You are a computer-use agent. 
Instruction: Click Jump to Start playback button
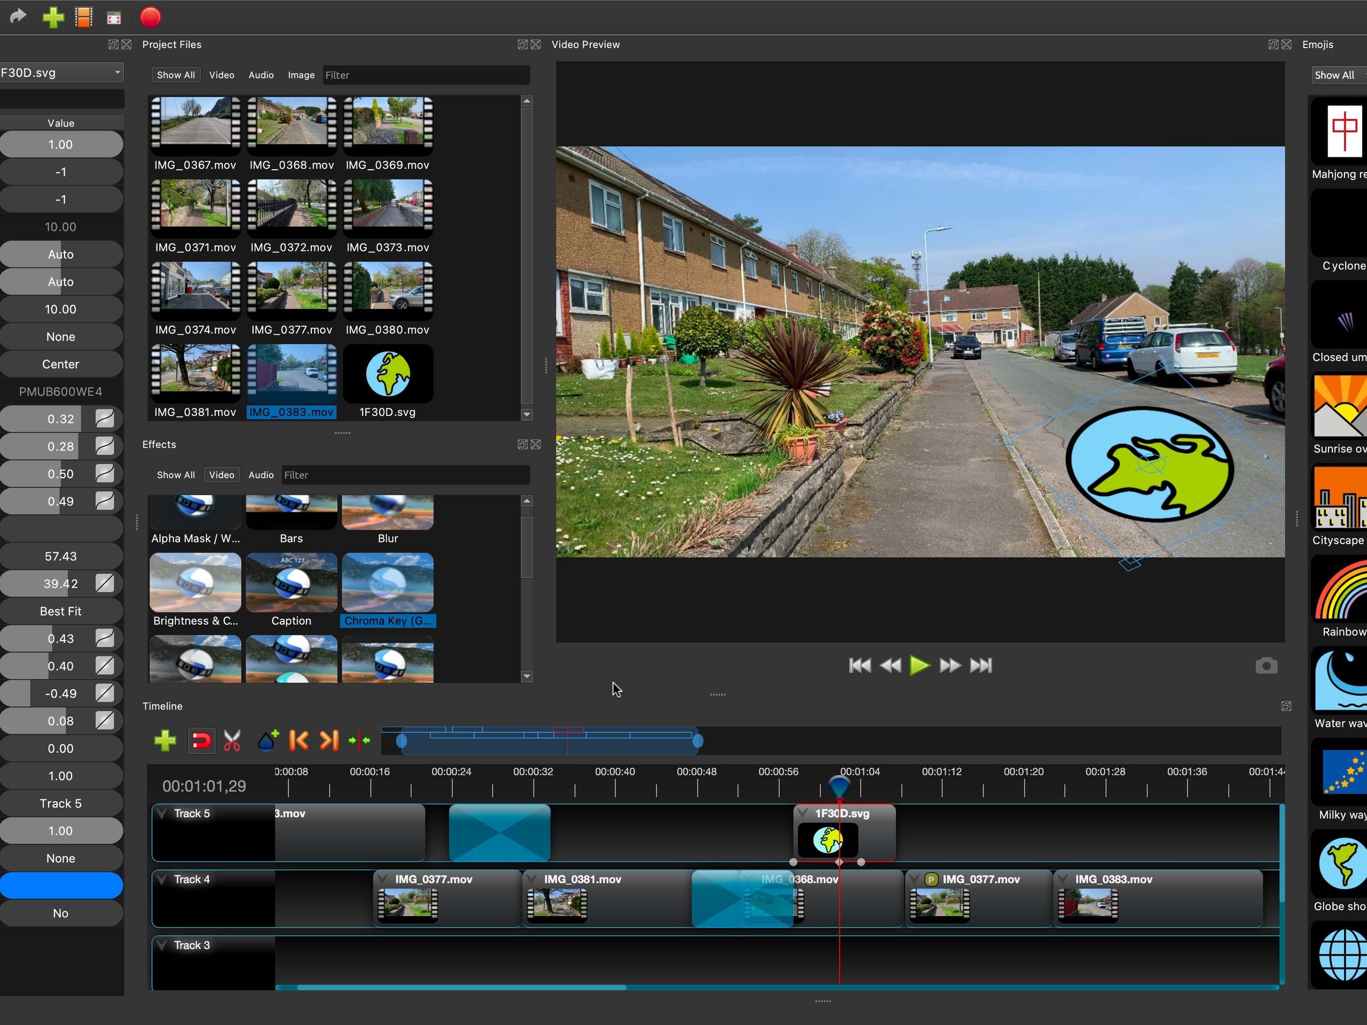pos(860,665)
